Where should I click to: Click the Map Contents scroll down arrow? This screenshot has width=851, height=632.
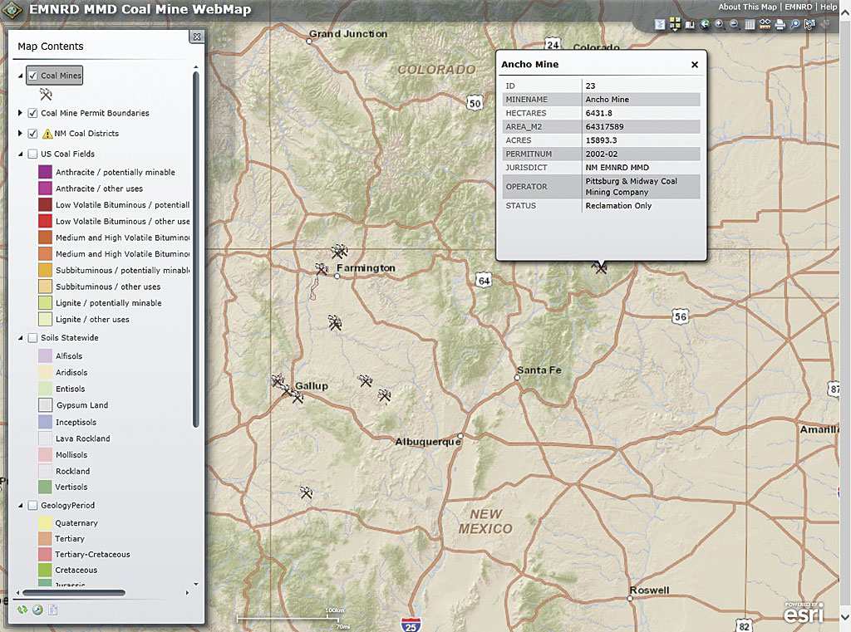tap(196, 585)
